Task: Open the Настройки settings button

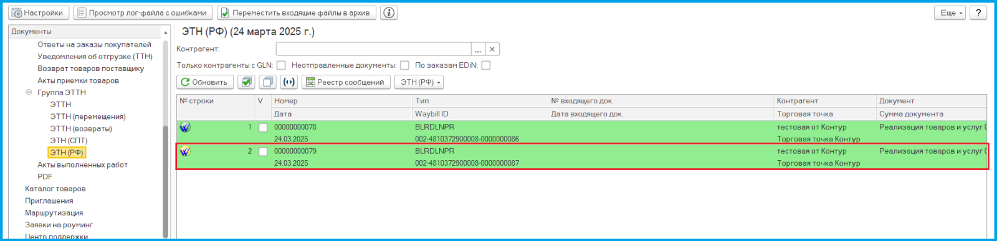Action: point(39,12)
